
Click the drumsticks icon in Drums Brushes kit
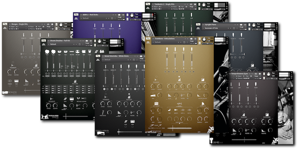click(x=96, y=51)
